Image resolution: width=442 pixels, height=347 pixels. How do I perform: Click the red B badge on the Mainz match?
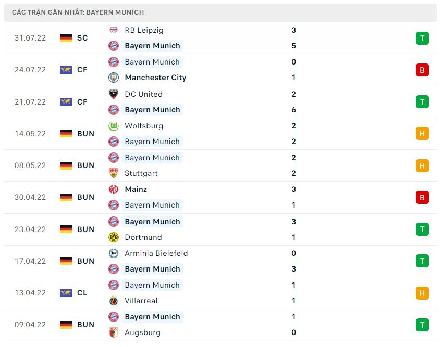click(x=422, y=197)
